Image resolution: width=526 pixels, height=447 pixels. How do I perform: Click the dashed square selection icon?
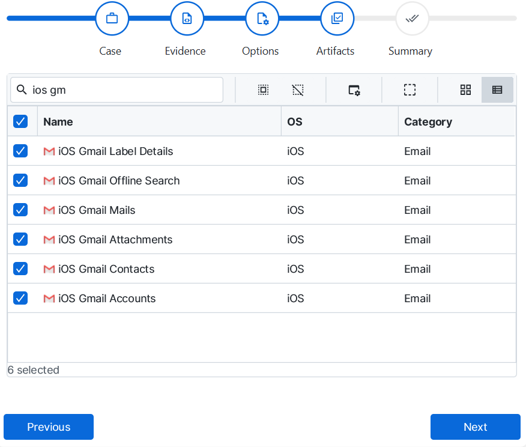point(410,90)
